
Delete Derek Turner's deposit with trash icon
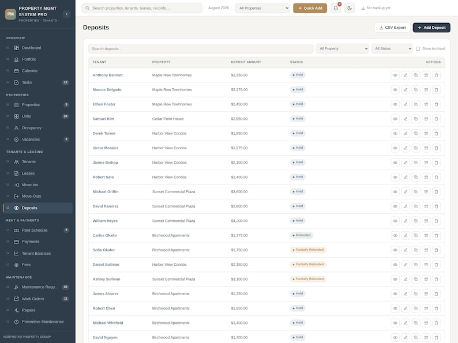click(x=437, y=134)
